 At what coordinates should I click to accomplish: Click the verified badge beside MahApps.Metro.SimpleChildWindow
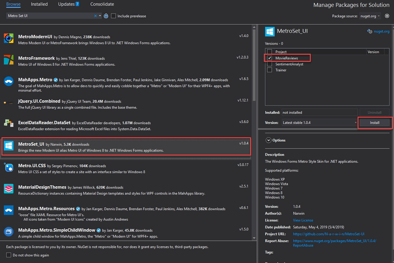click(x=98, y=230)
